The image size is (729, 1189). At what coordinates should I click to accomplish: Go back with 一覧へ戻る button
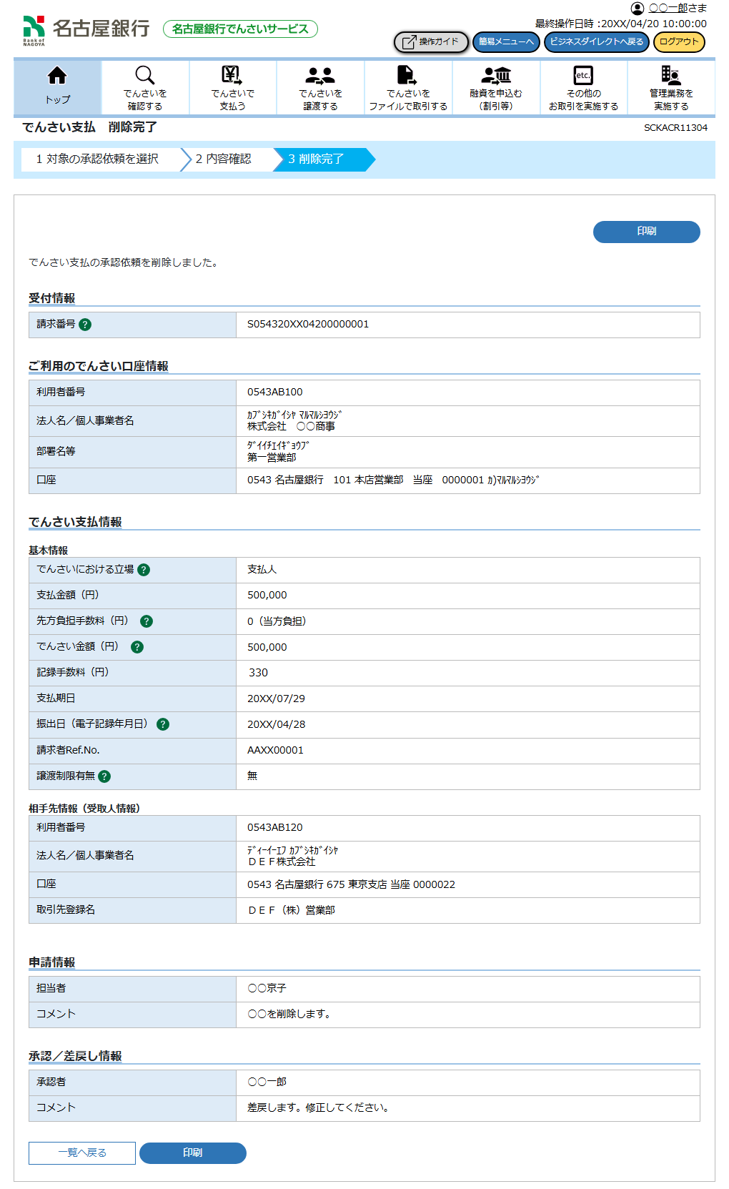(82, 1153)
